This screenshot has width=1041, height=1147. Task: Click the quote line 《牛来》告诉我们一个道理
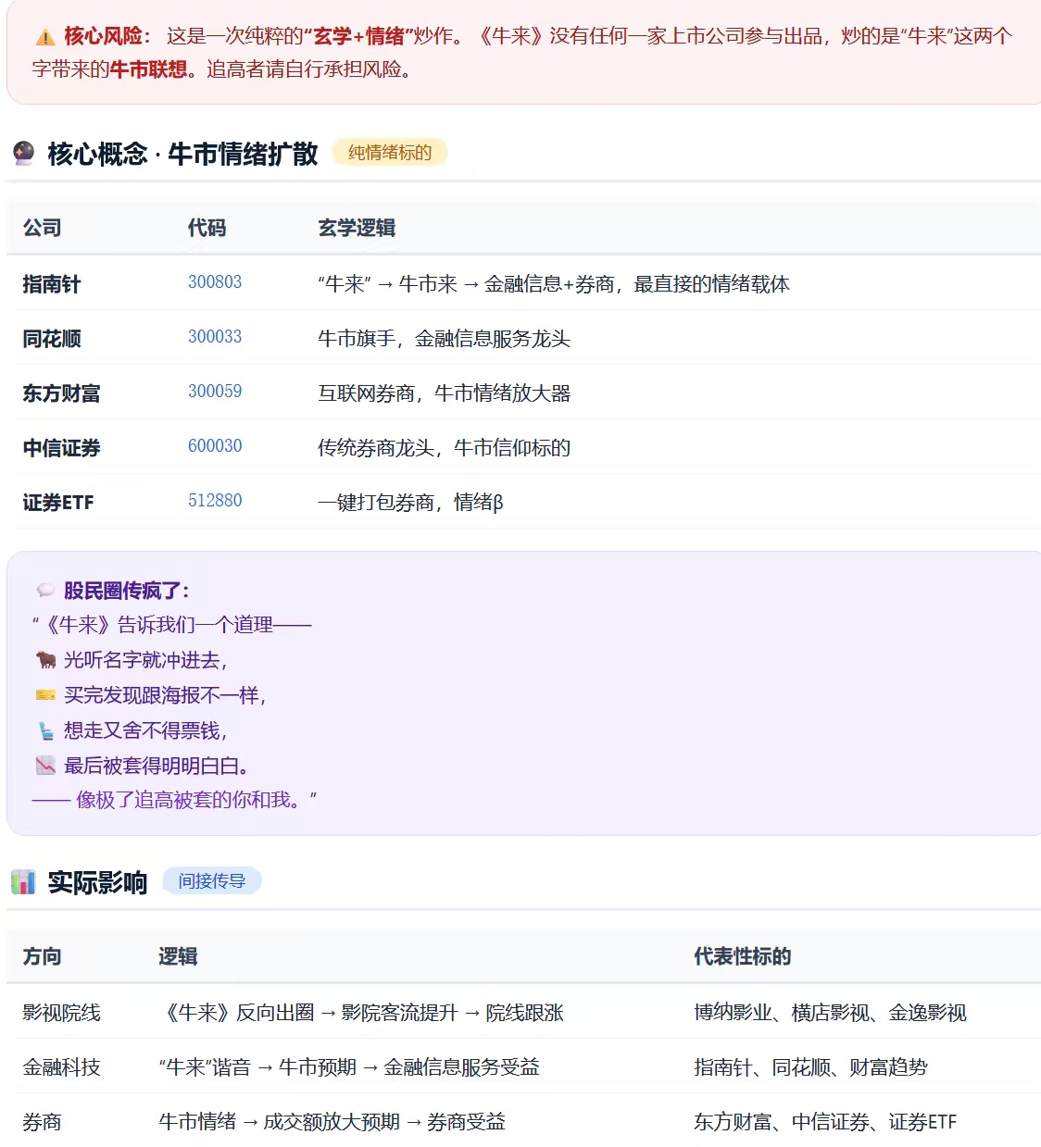tap(172, 625)
